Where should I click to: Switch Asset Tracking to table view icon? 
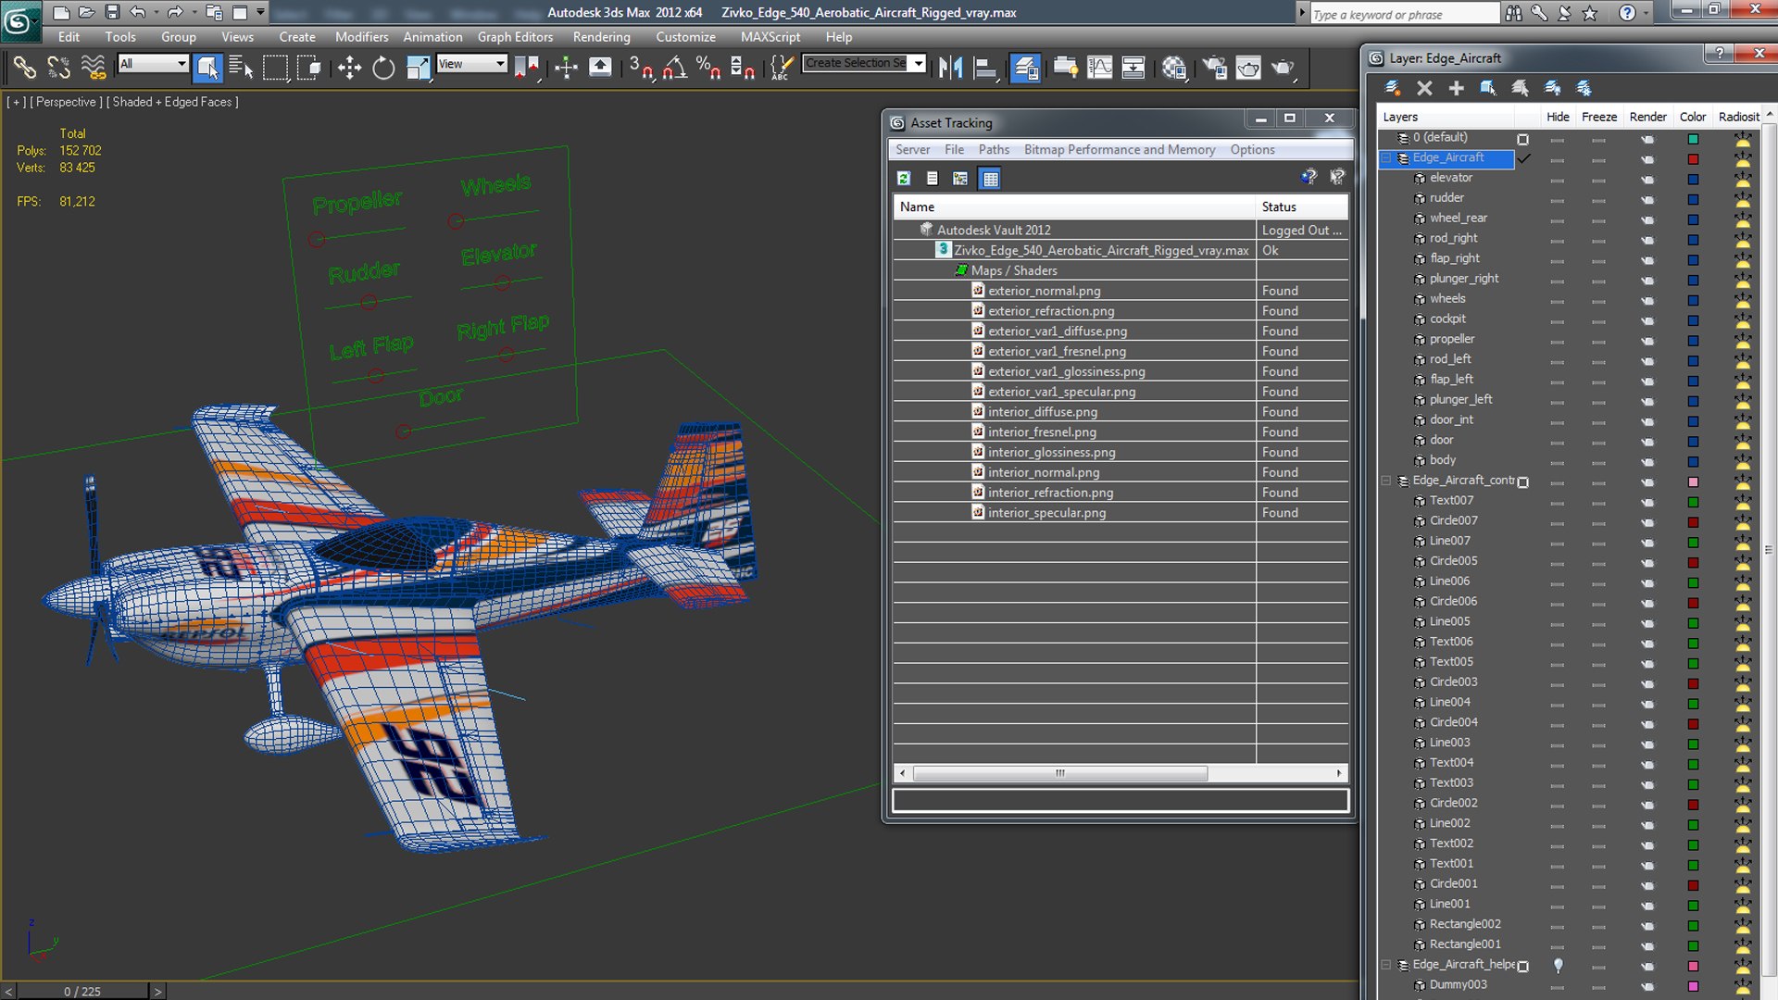990,179
